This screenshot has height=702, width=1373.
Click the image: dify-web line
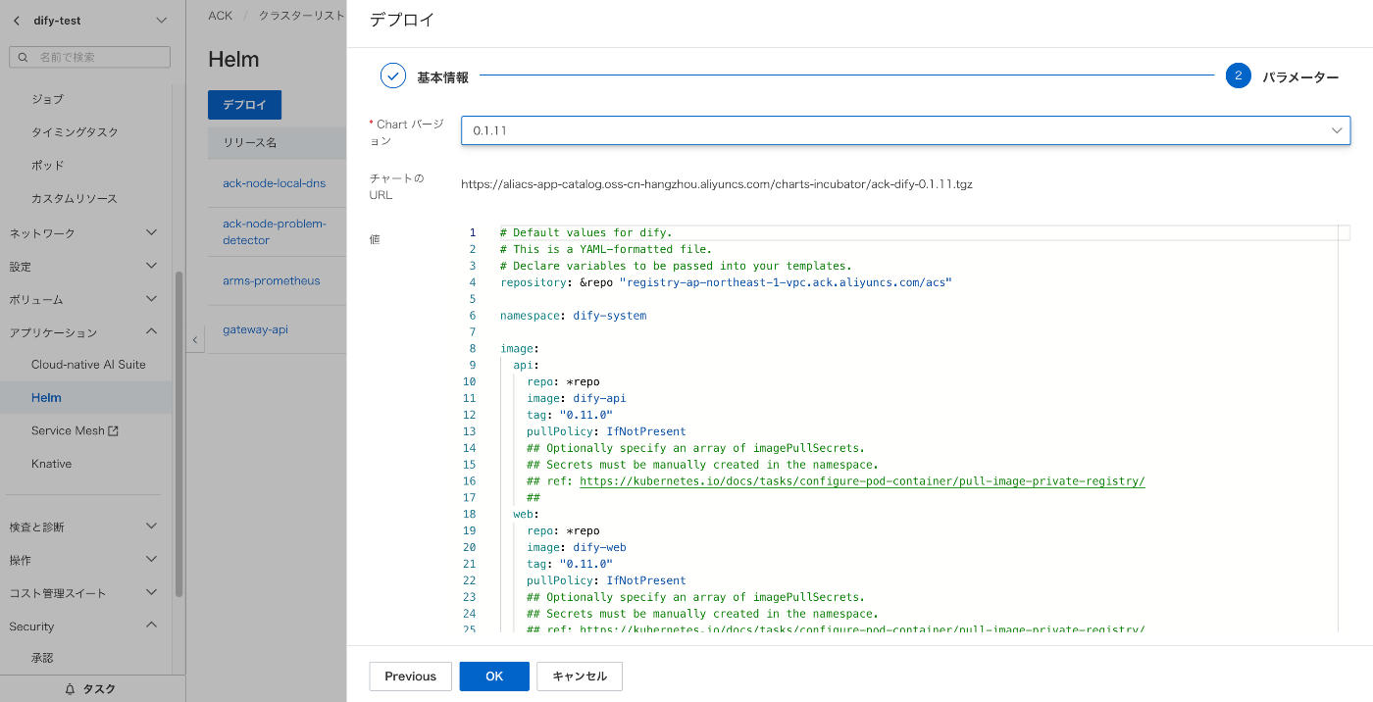click(x=576, y=547)
